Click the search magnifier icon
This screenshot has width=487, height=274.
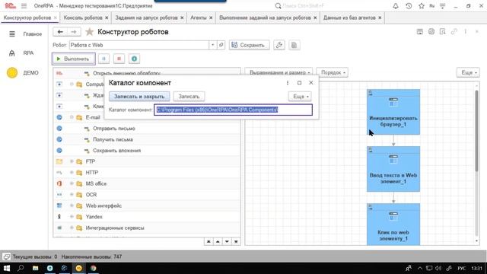[x=279, y=6]
